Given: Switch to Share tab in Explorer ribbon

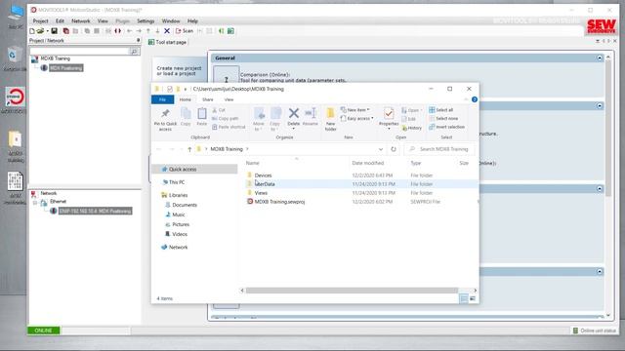Looking at the screenshot, I should [208, 99].
